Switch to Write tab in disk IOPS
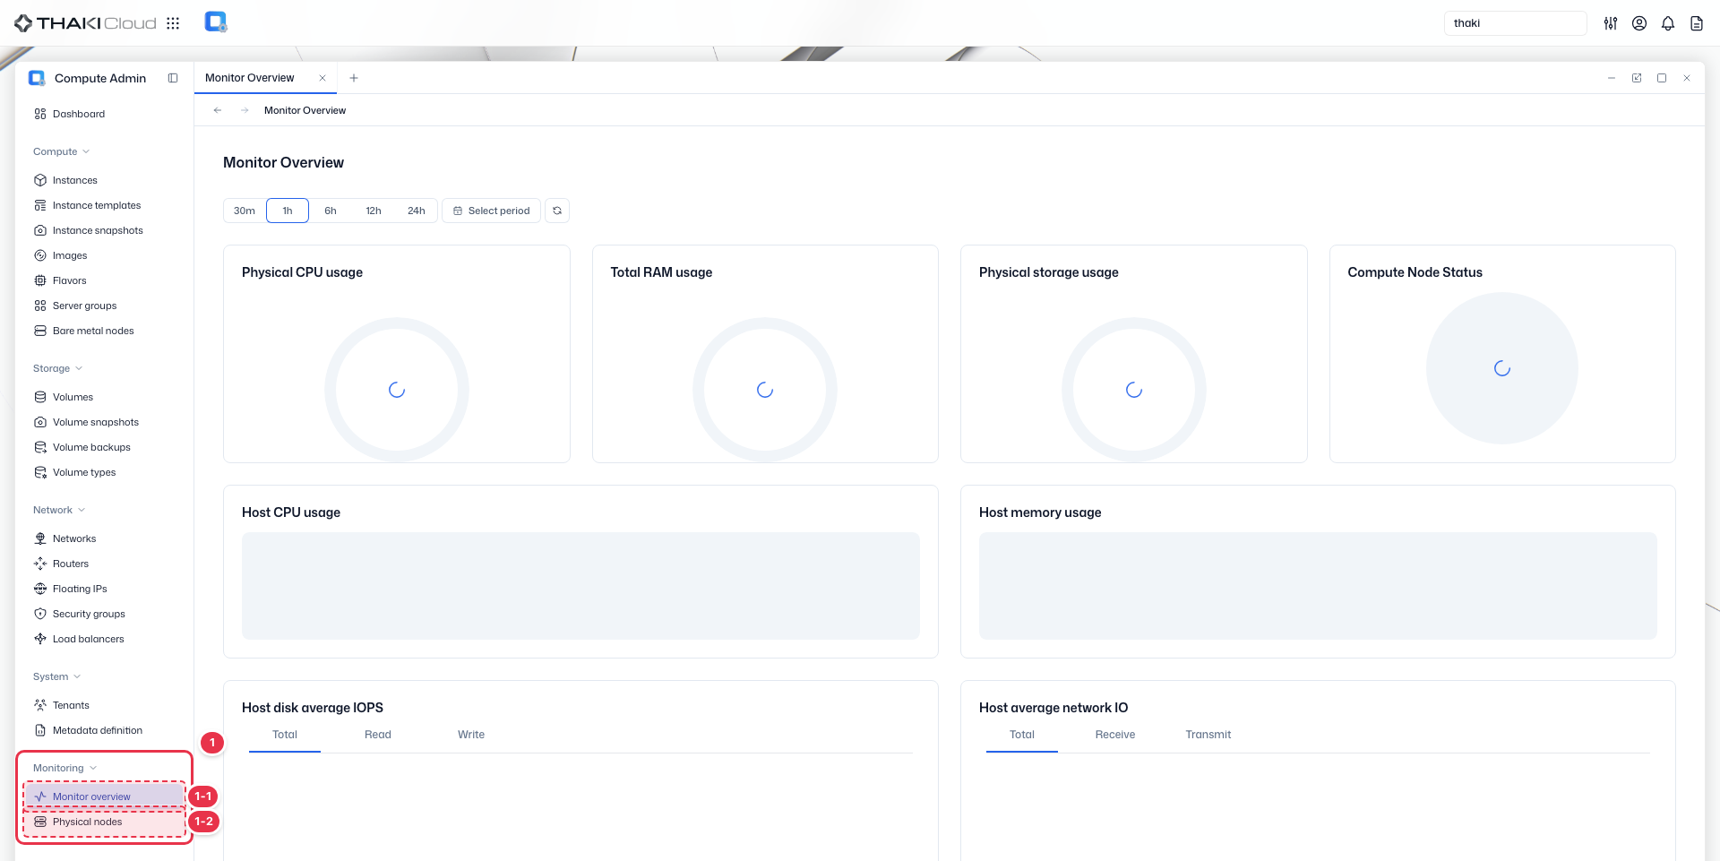Screen dimensions: 1720x861 click(471, 735)
